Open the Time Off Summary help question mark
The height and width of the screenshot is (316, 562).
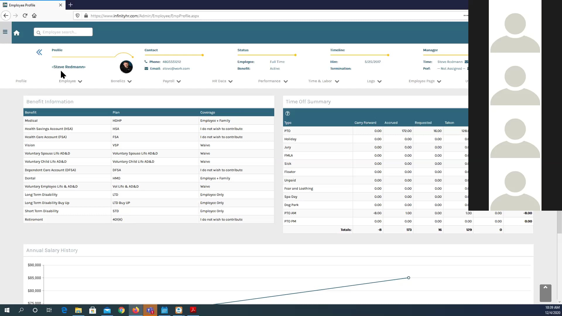(x=287, y=114)
